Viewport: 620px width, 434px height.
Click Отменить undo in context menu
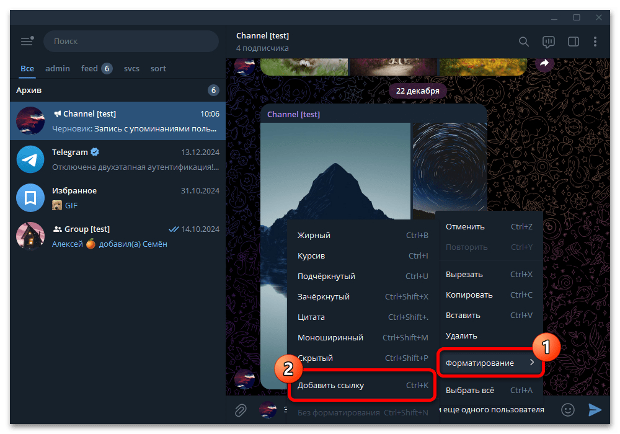pyautogui.click(x=489, y=227)
